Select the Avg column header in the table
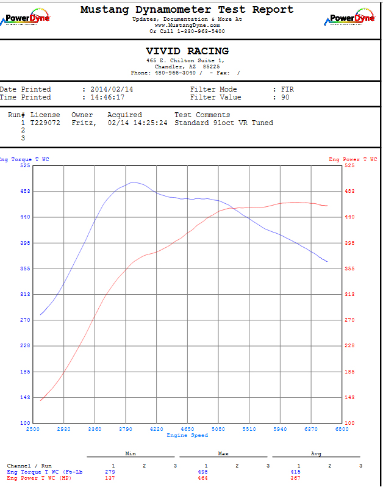The width and height of the screenshot is (383, 487). point(315,453)
